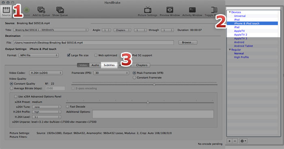Image resolution: width=284 pixels, height=149 pixels.
Task: Toggle Presets drawer from toolbar
Action: tap(214, 10)
